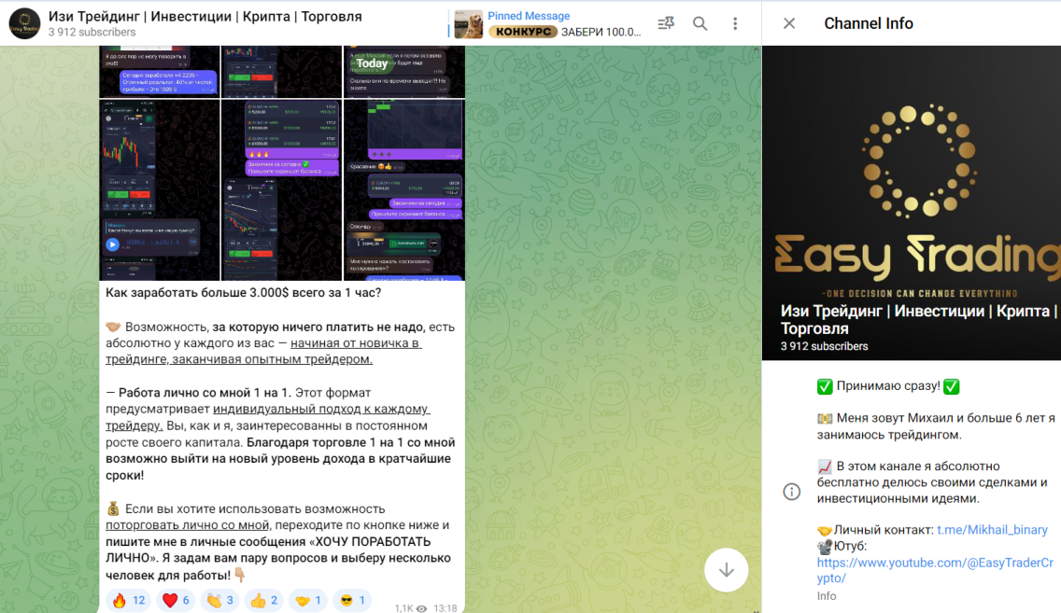Screen dimensions: 1061x613
Task: Open the channel avatar in the header
Action: pos(24,23)
